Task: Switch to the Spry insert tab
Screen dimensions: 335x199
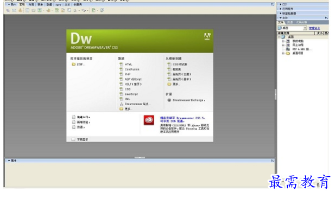Action: click(58, 4)
